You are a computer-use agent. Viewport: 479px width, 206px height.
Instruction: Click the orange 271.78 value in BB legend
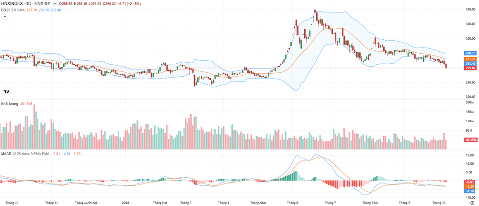[32, 10]
